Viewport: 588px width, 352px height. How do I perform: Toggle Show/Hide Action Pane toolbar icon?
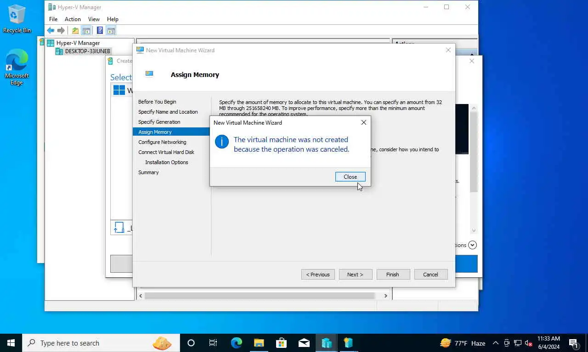(111, 31)
